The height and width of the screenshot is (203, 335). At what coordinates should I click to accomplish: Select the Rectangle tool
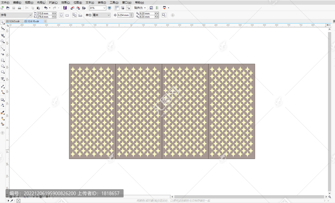2,60
